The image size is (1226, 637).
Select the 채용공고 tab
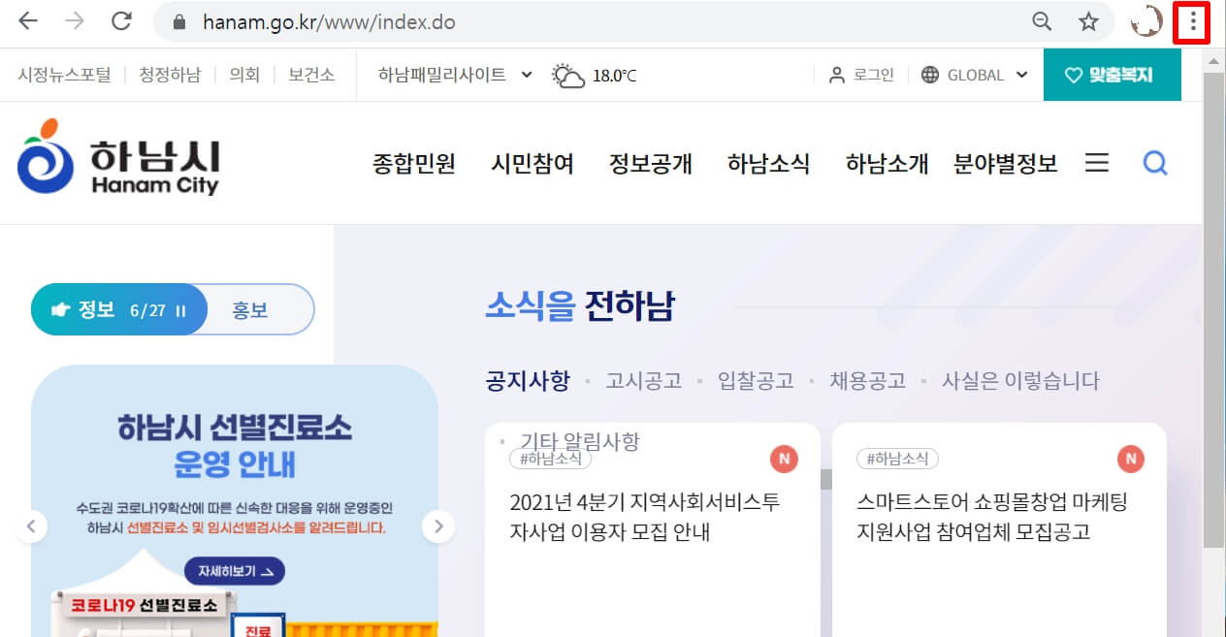[x=867, y=381]
